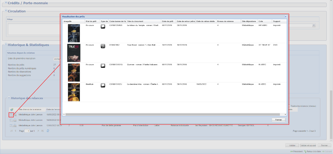The image size is (333, 154).
Task: Go to next page of reminder history
Action: (38, 131)
